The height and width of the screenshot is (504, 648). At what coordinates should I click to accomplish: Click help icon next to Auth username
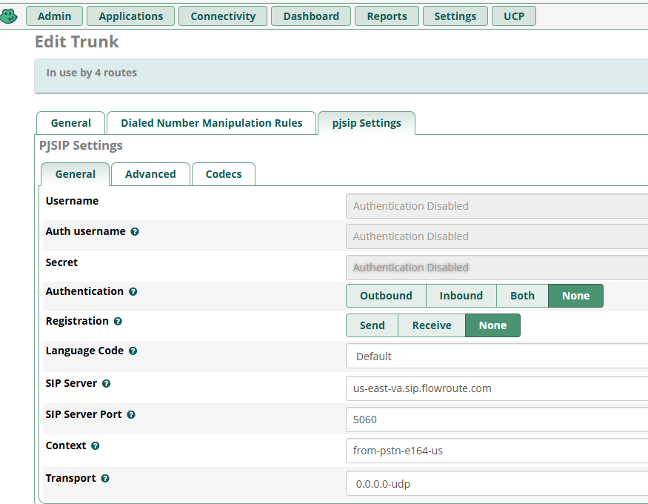tap(135, 232)
